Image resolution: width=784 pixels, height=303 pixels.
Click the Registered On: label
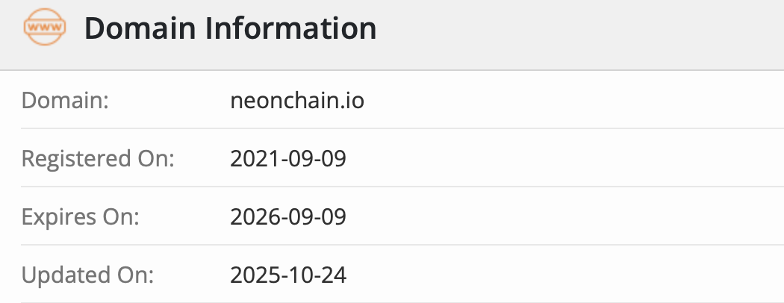[97, 159]
